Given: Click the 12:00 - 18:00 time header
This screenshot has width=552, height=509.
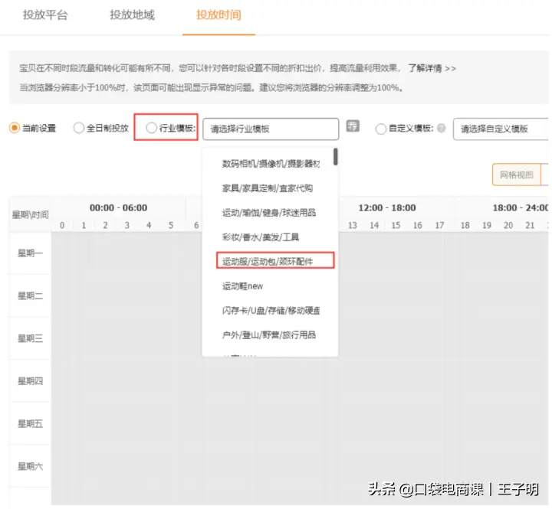Looking at the screenshot, I should point(387,207).
